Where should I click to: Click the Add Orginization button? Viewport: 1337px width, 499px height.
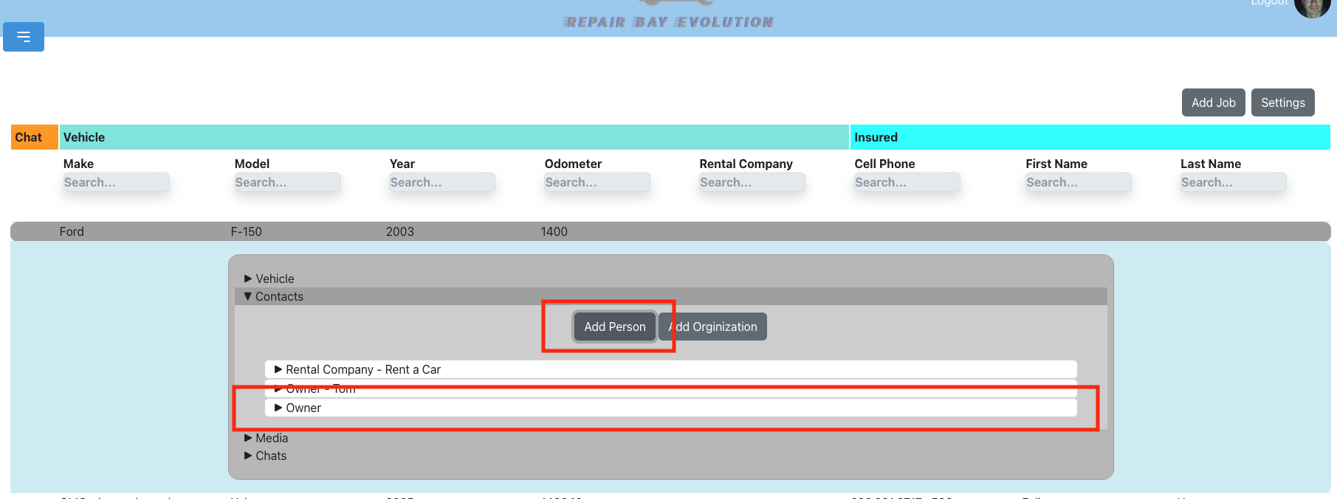(x=714, y=327)
